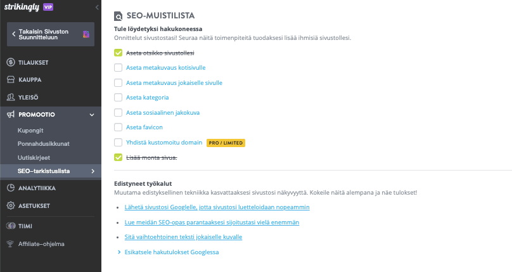512x272 pixels.
Task: Tick the Aseta favicon checkbox
Action: (118, 127)
